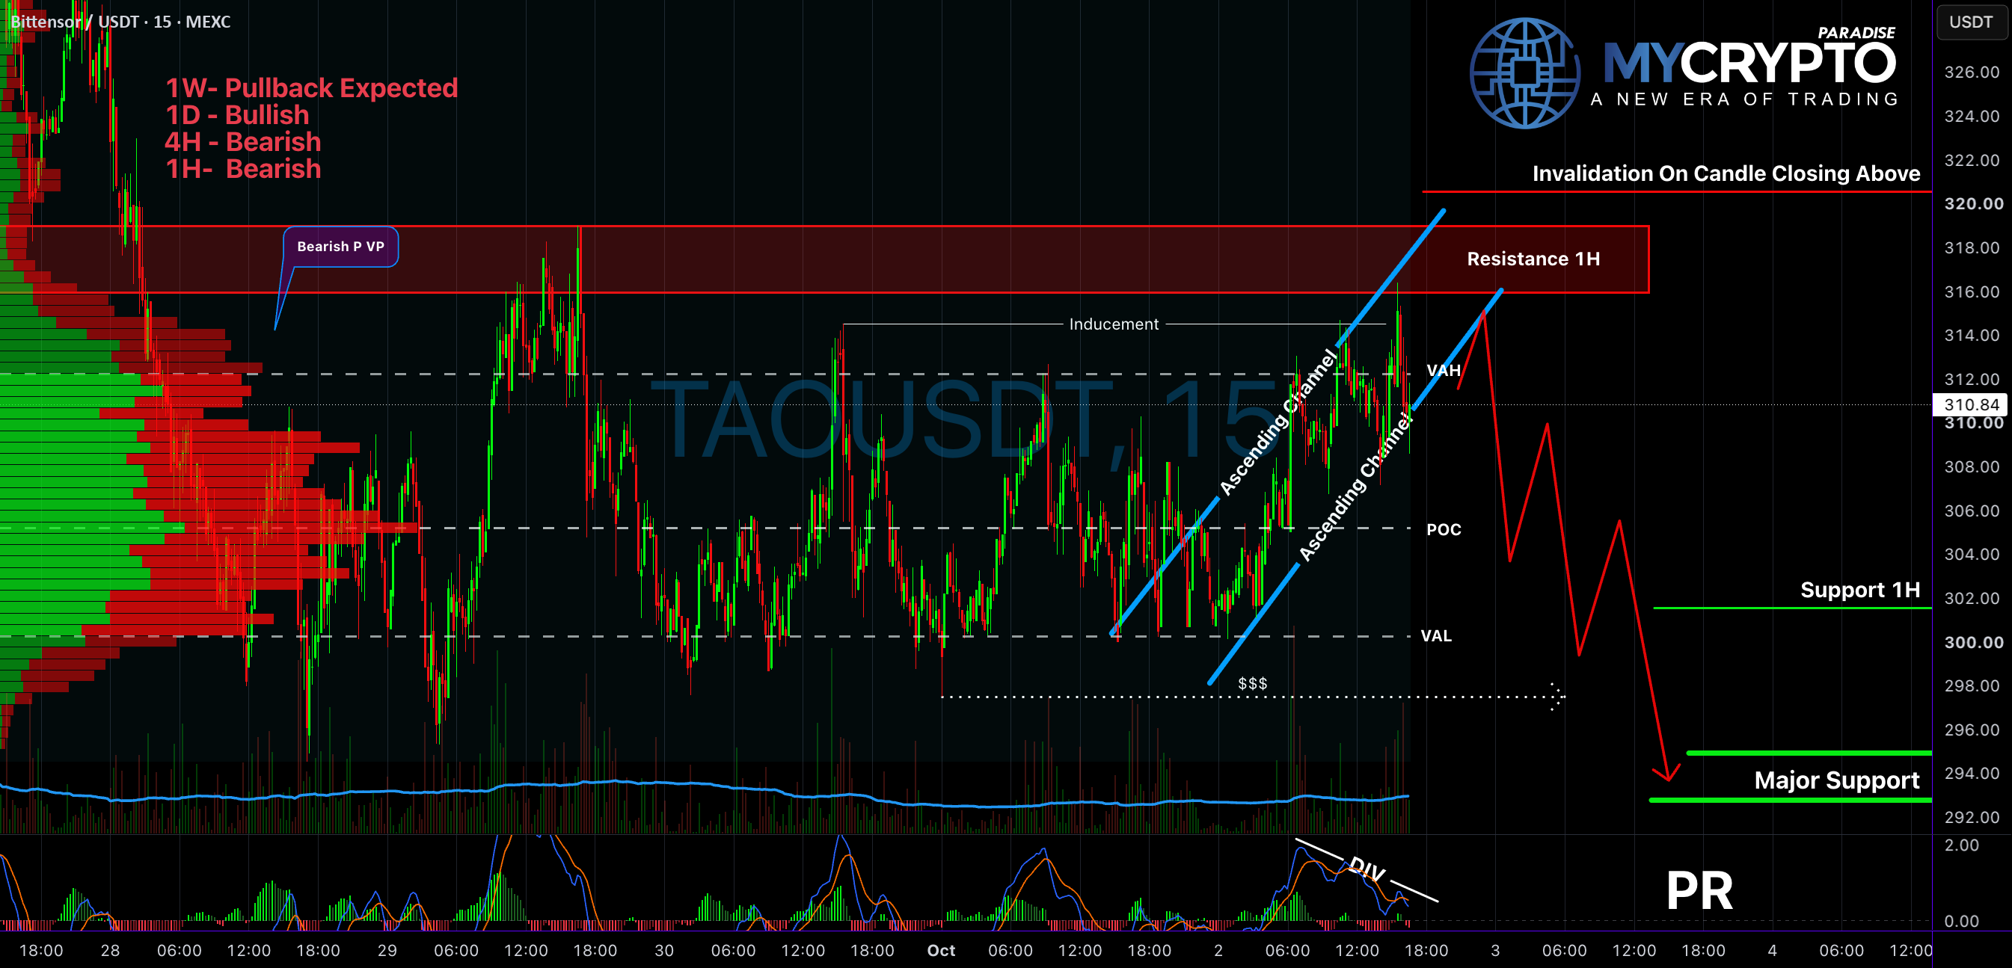Click the $$$ liquidity marker
2012x968 pixels.
tap(1252, 683)
